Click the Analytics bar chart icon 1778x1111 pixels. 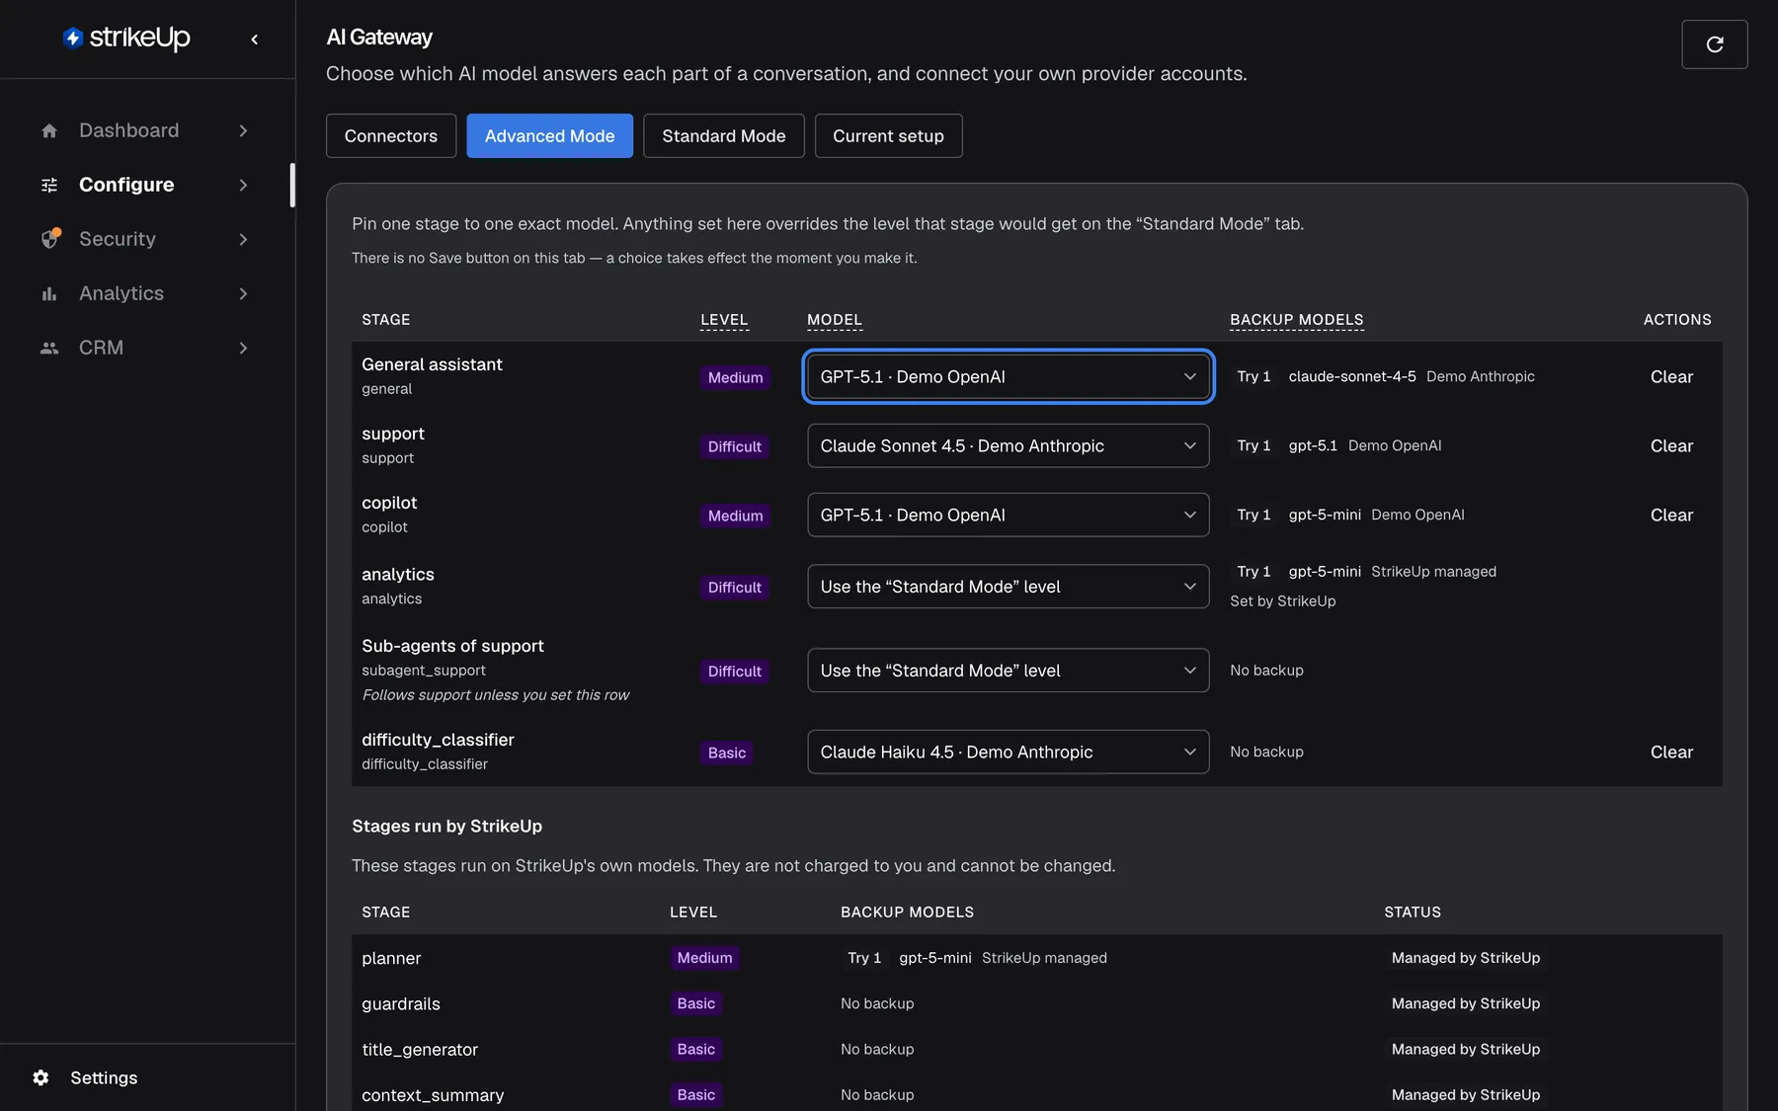(x=49, y=293)
